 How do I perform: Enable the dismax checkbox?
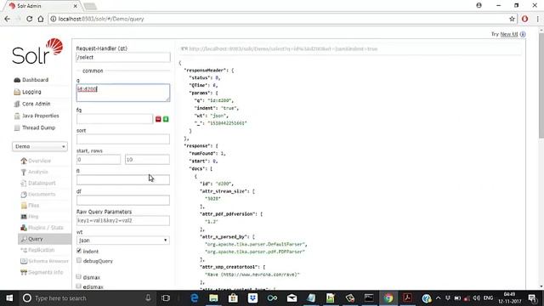(79, 276)
